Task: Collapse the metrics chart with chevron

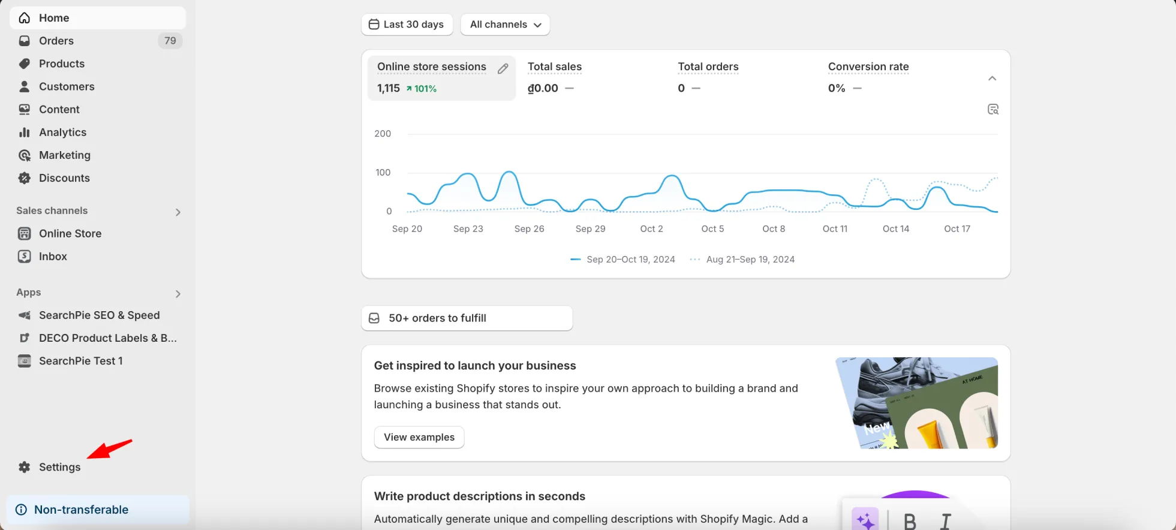Action: [x=992, y=79]
